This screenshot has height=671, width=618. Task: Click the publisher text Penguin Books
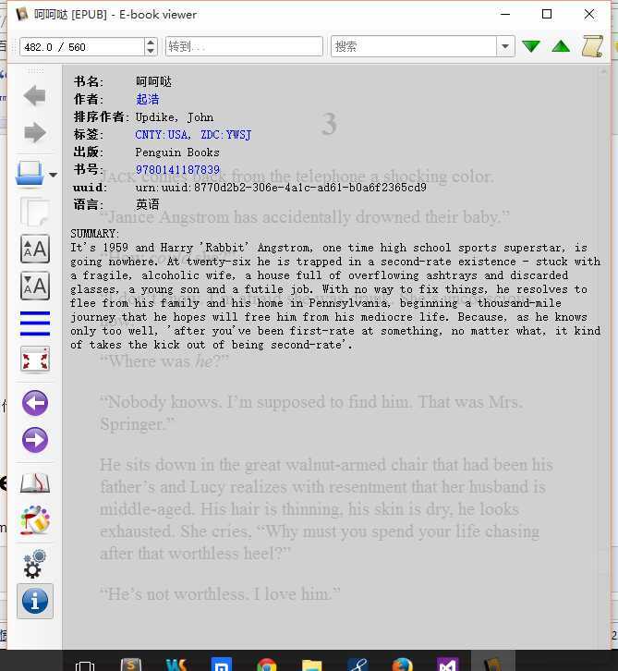pyautogui.click(x=177, y=152)
